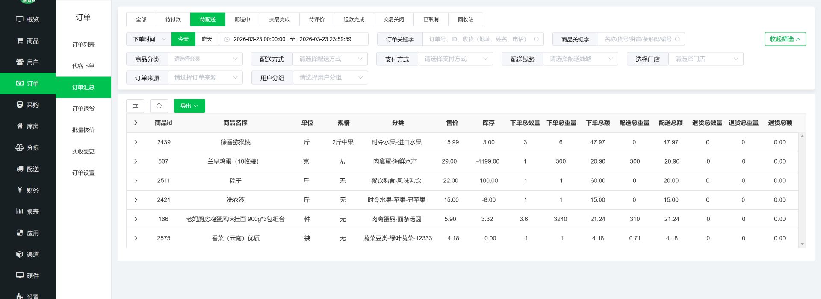
Task: Click the table vertical scrollbar down arrow
Action: coord(802,244)
